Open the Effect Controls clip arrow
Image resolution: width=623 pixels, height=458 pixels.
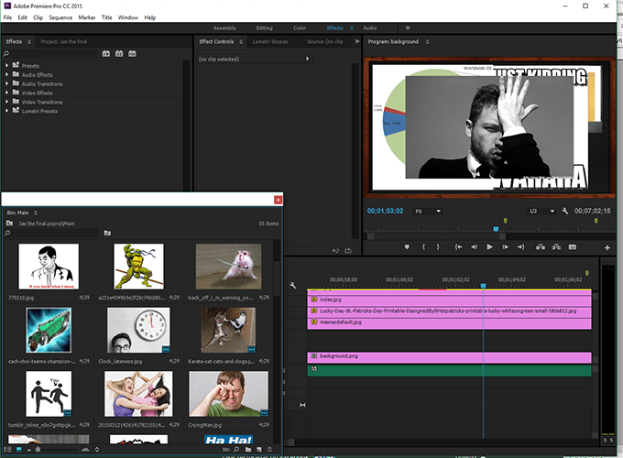307,59
